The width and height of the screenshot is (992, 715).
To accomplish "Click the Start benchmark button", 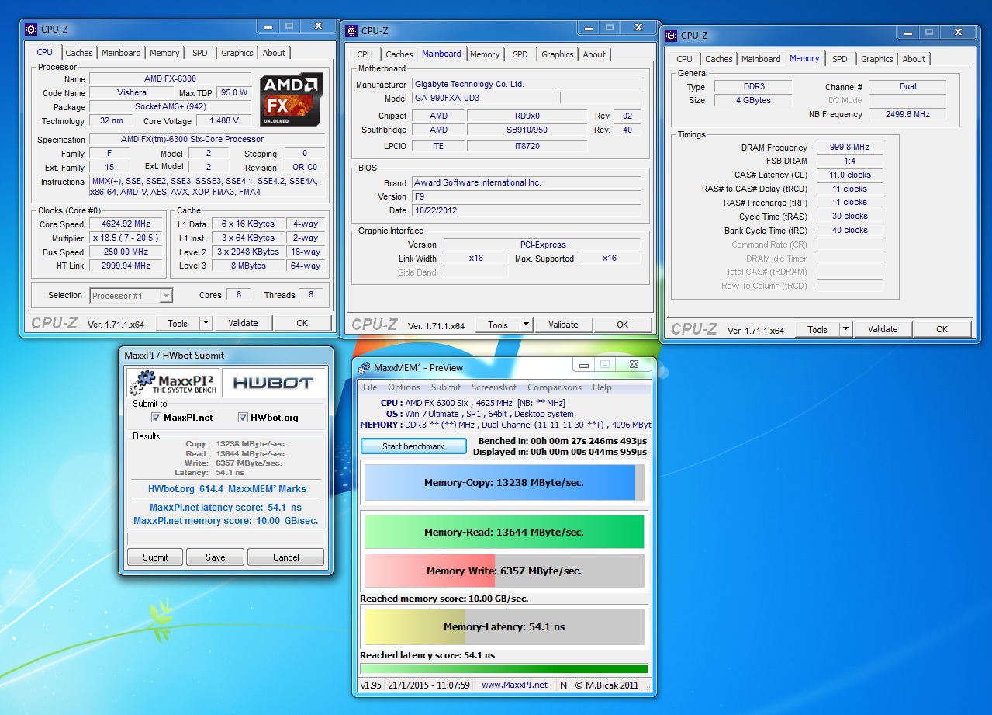I will (413, 446).
